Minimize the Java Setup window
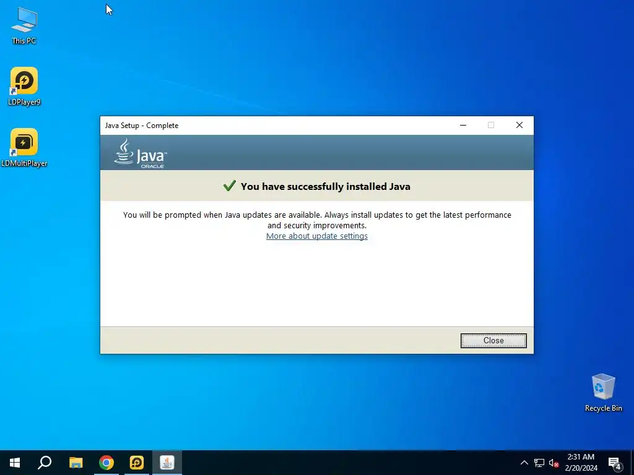634x475 pixels. point(463,125)
